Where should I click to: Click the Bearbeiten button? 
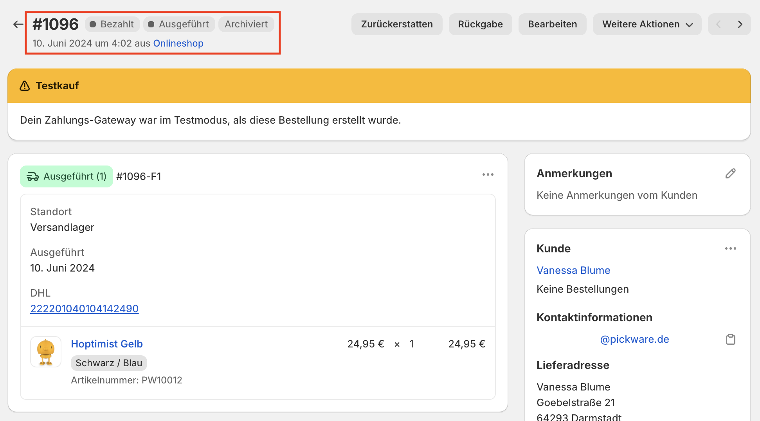coord(552,24)
